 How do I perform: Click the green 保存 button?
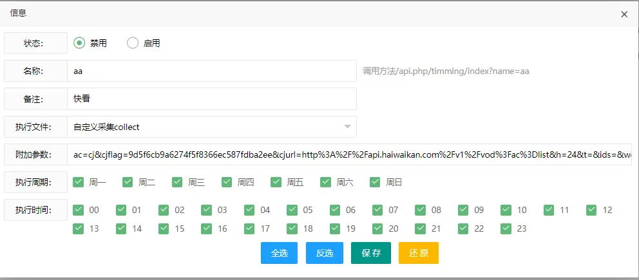[371, 253]
